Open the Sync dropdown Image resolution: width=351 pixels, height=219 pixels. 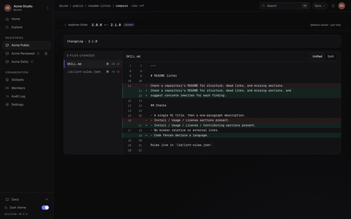coord(320,6)
